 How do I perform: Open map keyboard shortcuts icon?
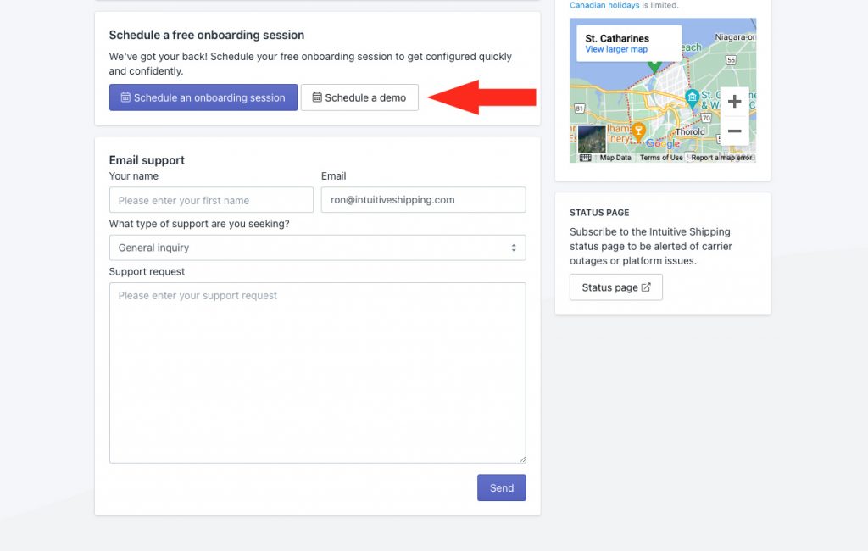pos(585,158)
